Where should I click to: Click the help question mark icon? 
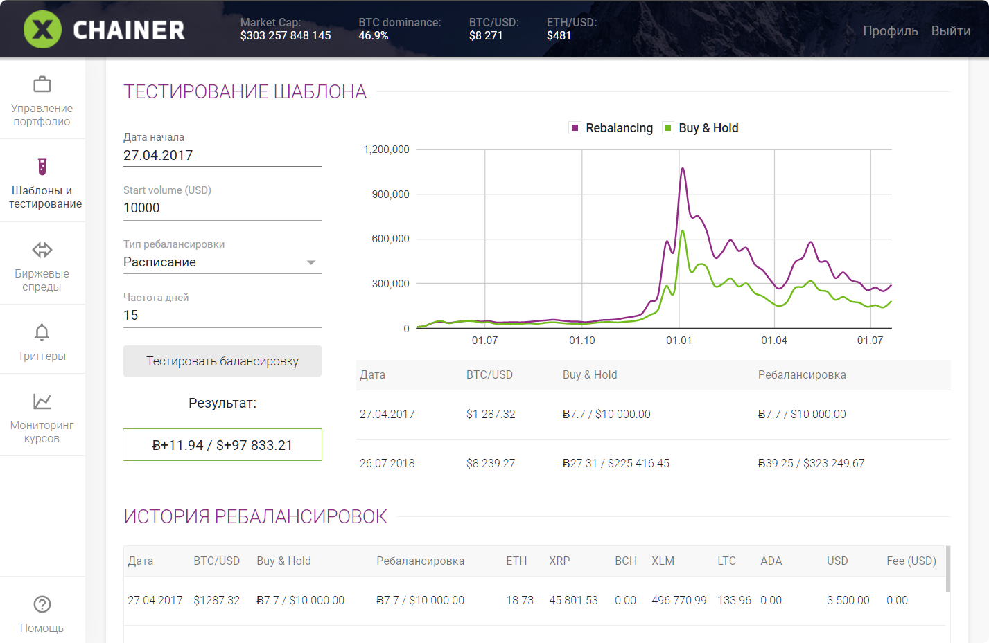(42, 604)
